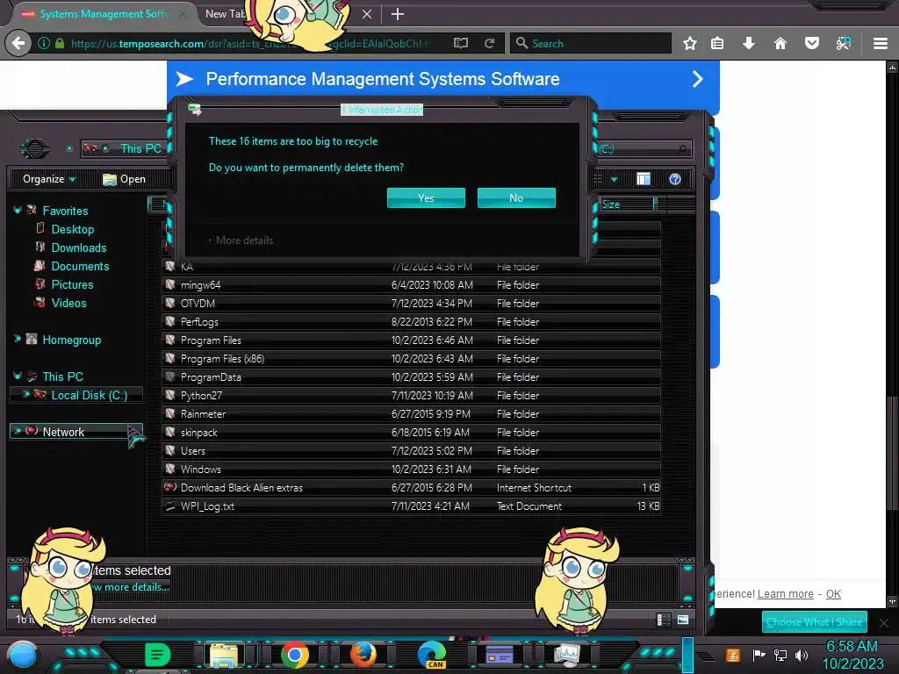899x674 pixels.
Task: Expand the Network tree node
Action: [x=18, y=431]
